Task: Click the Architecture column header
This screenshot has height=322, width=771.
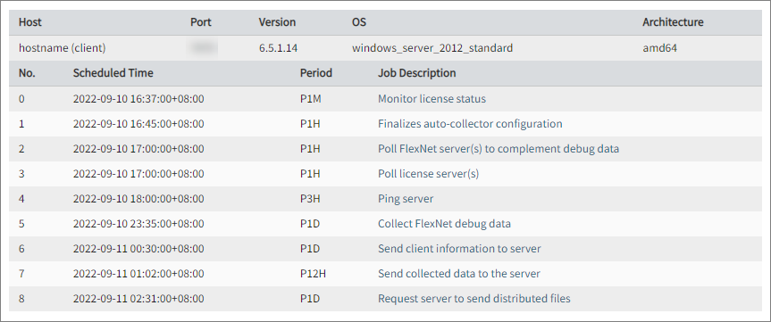Action: (x=673, y=22)
